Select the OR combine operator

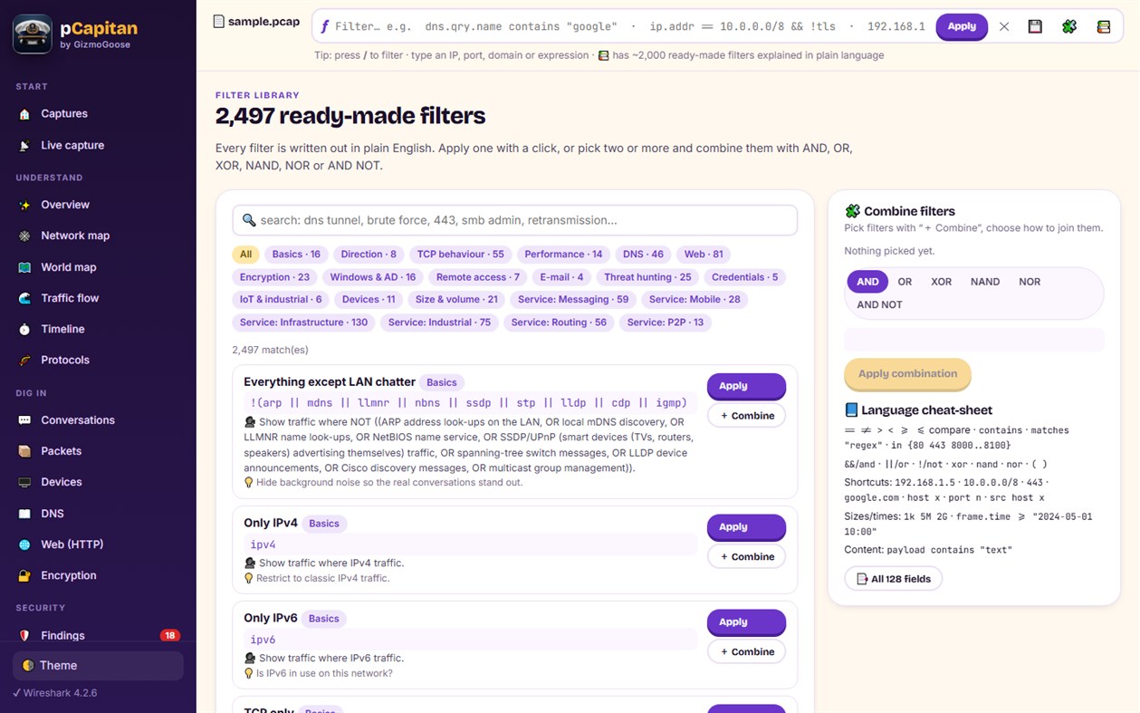point(905,282)
